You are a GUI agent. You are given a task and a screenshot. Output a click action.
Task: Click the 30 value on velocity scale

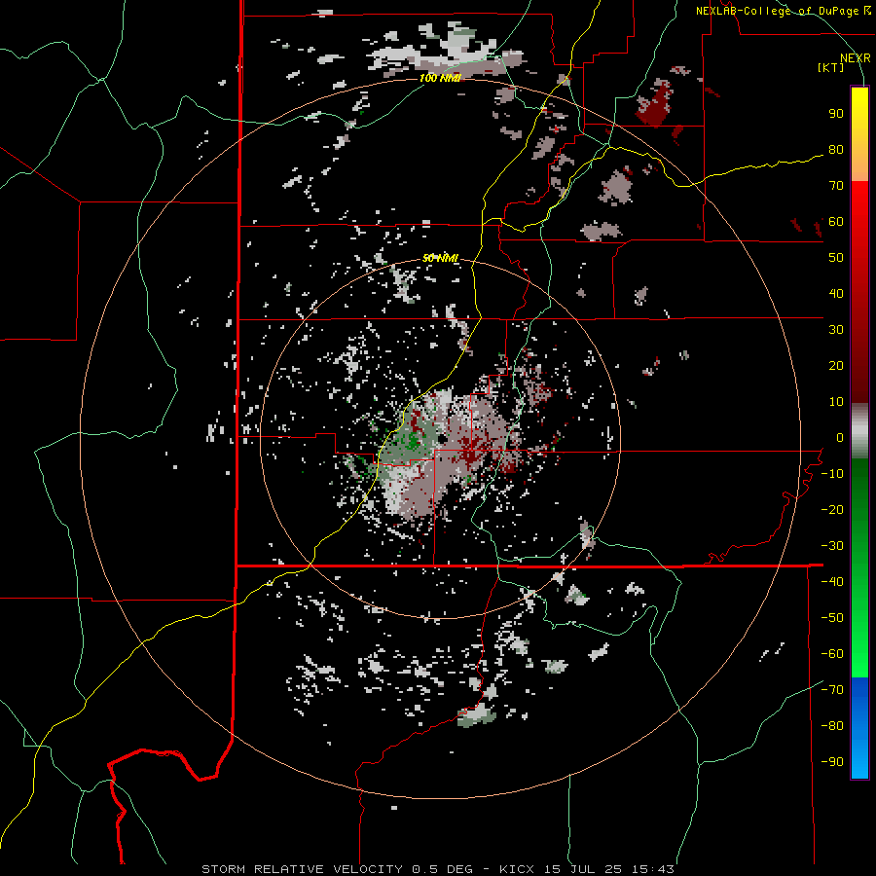[x=836, y=330]
